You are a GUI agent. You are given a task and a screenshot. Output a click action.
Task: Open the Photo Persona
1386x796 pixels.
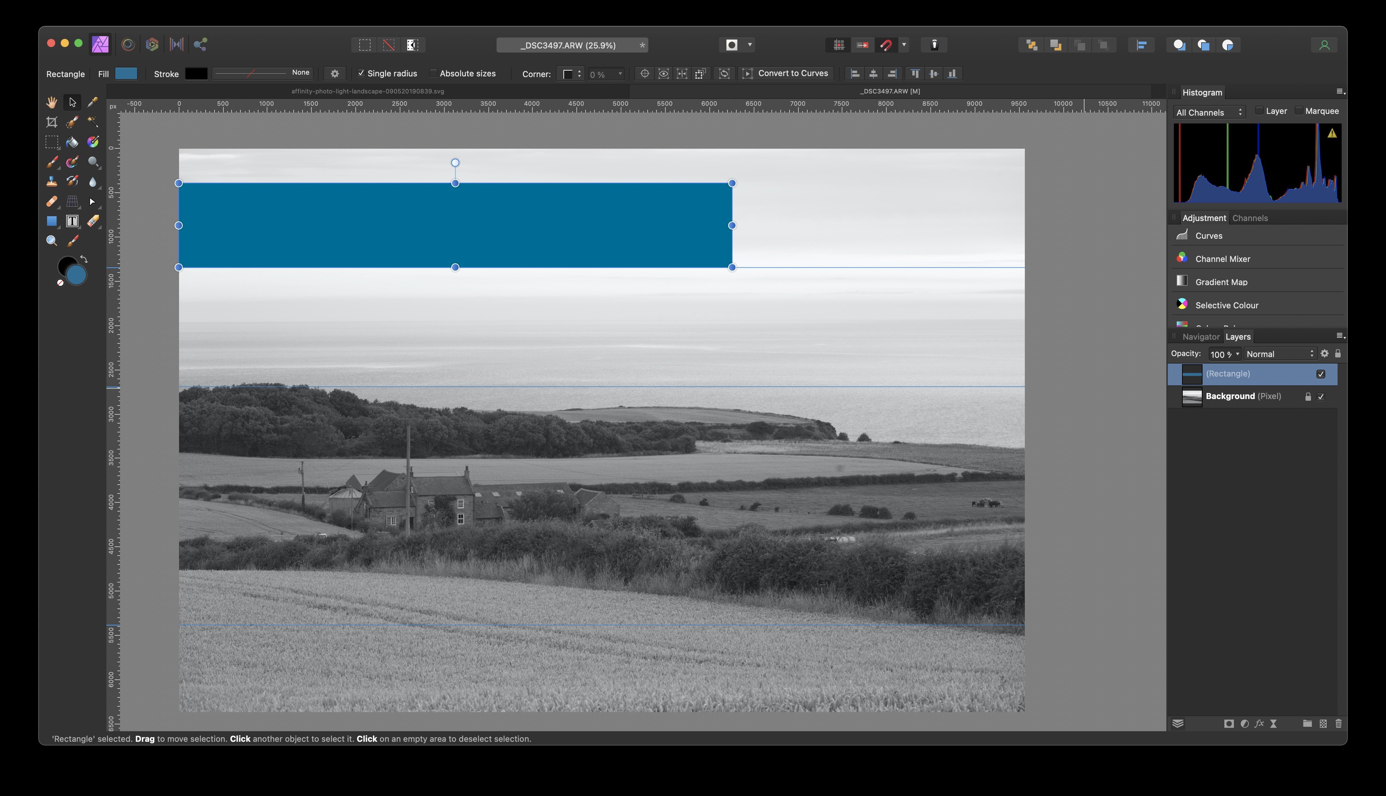100,44
